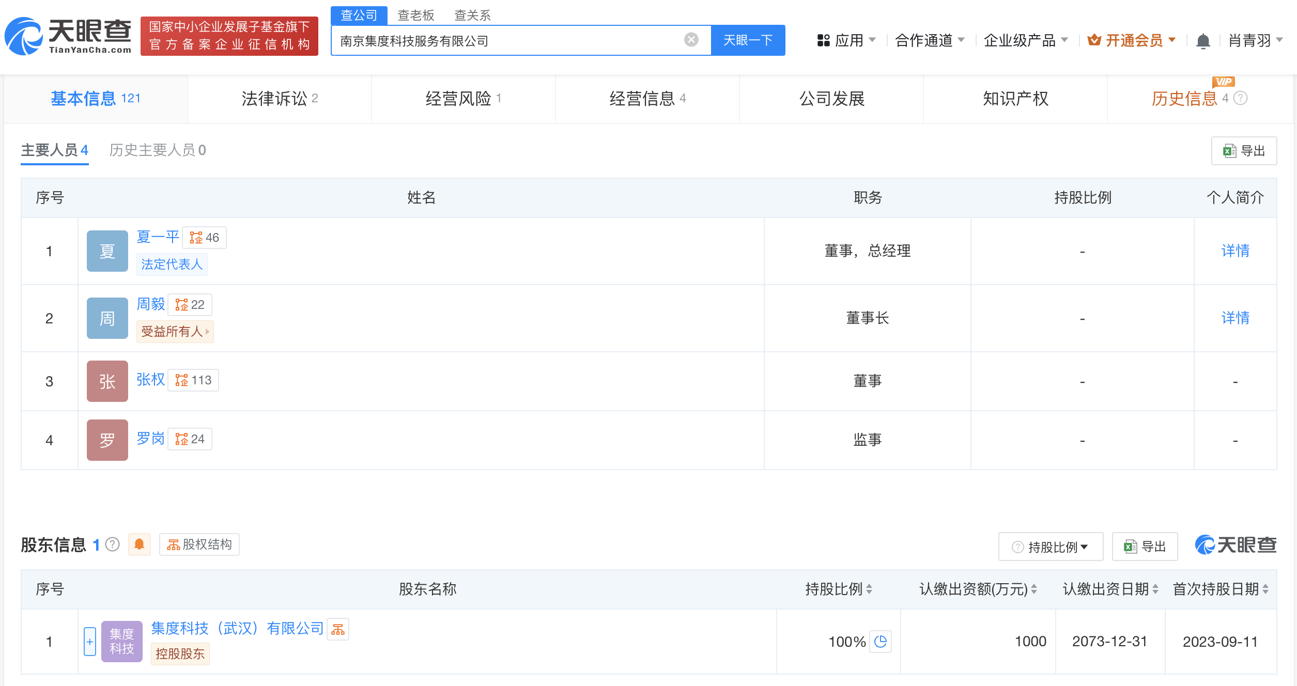Click the 董事，总经理 position cell

pos(868,251)
